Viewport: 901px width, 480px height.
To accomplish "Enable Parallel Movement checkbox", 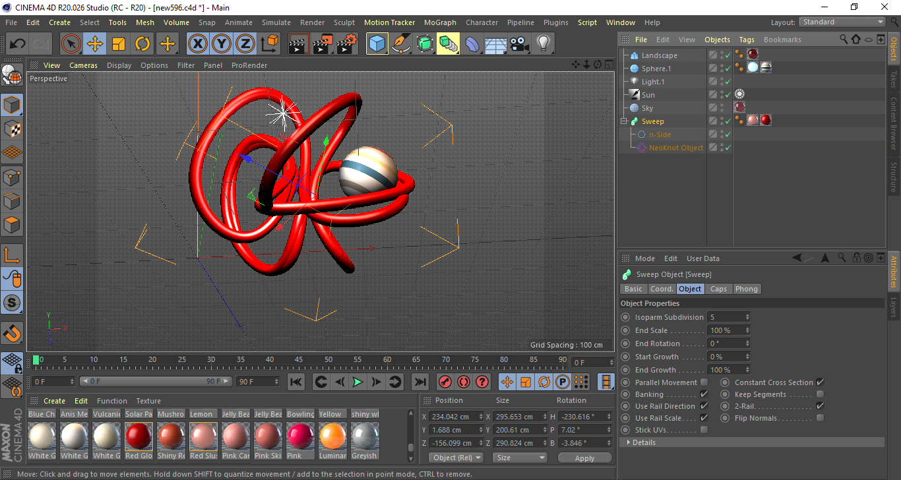I will click(704, 382).
